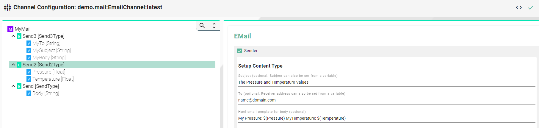The height and width of the screenshot is (128, 539).
Task: Click the purple MyMail module icon
Action: pyautogui.click(x=10, y=29)
